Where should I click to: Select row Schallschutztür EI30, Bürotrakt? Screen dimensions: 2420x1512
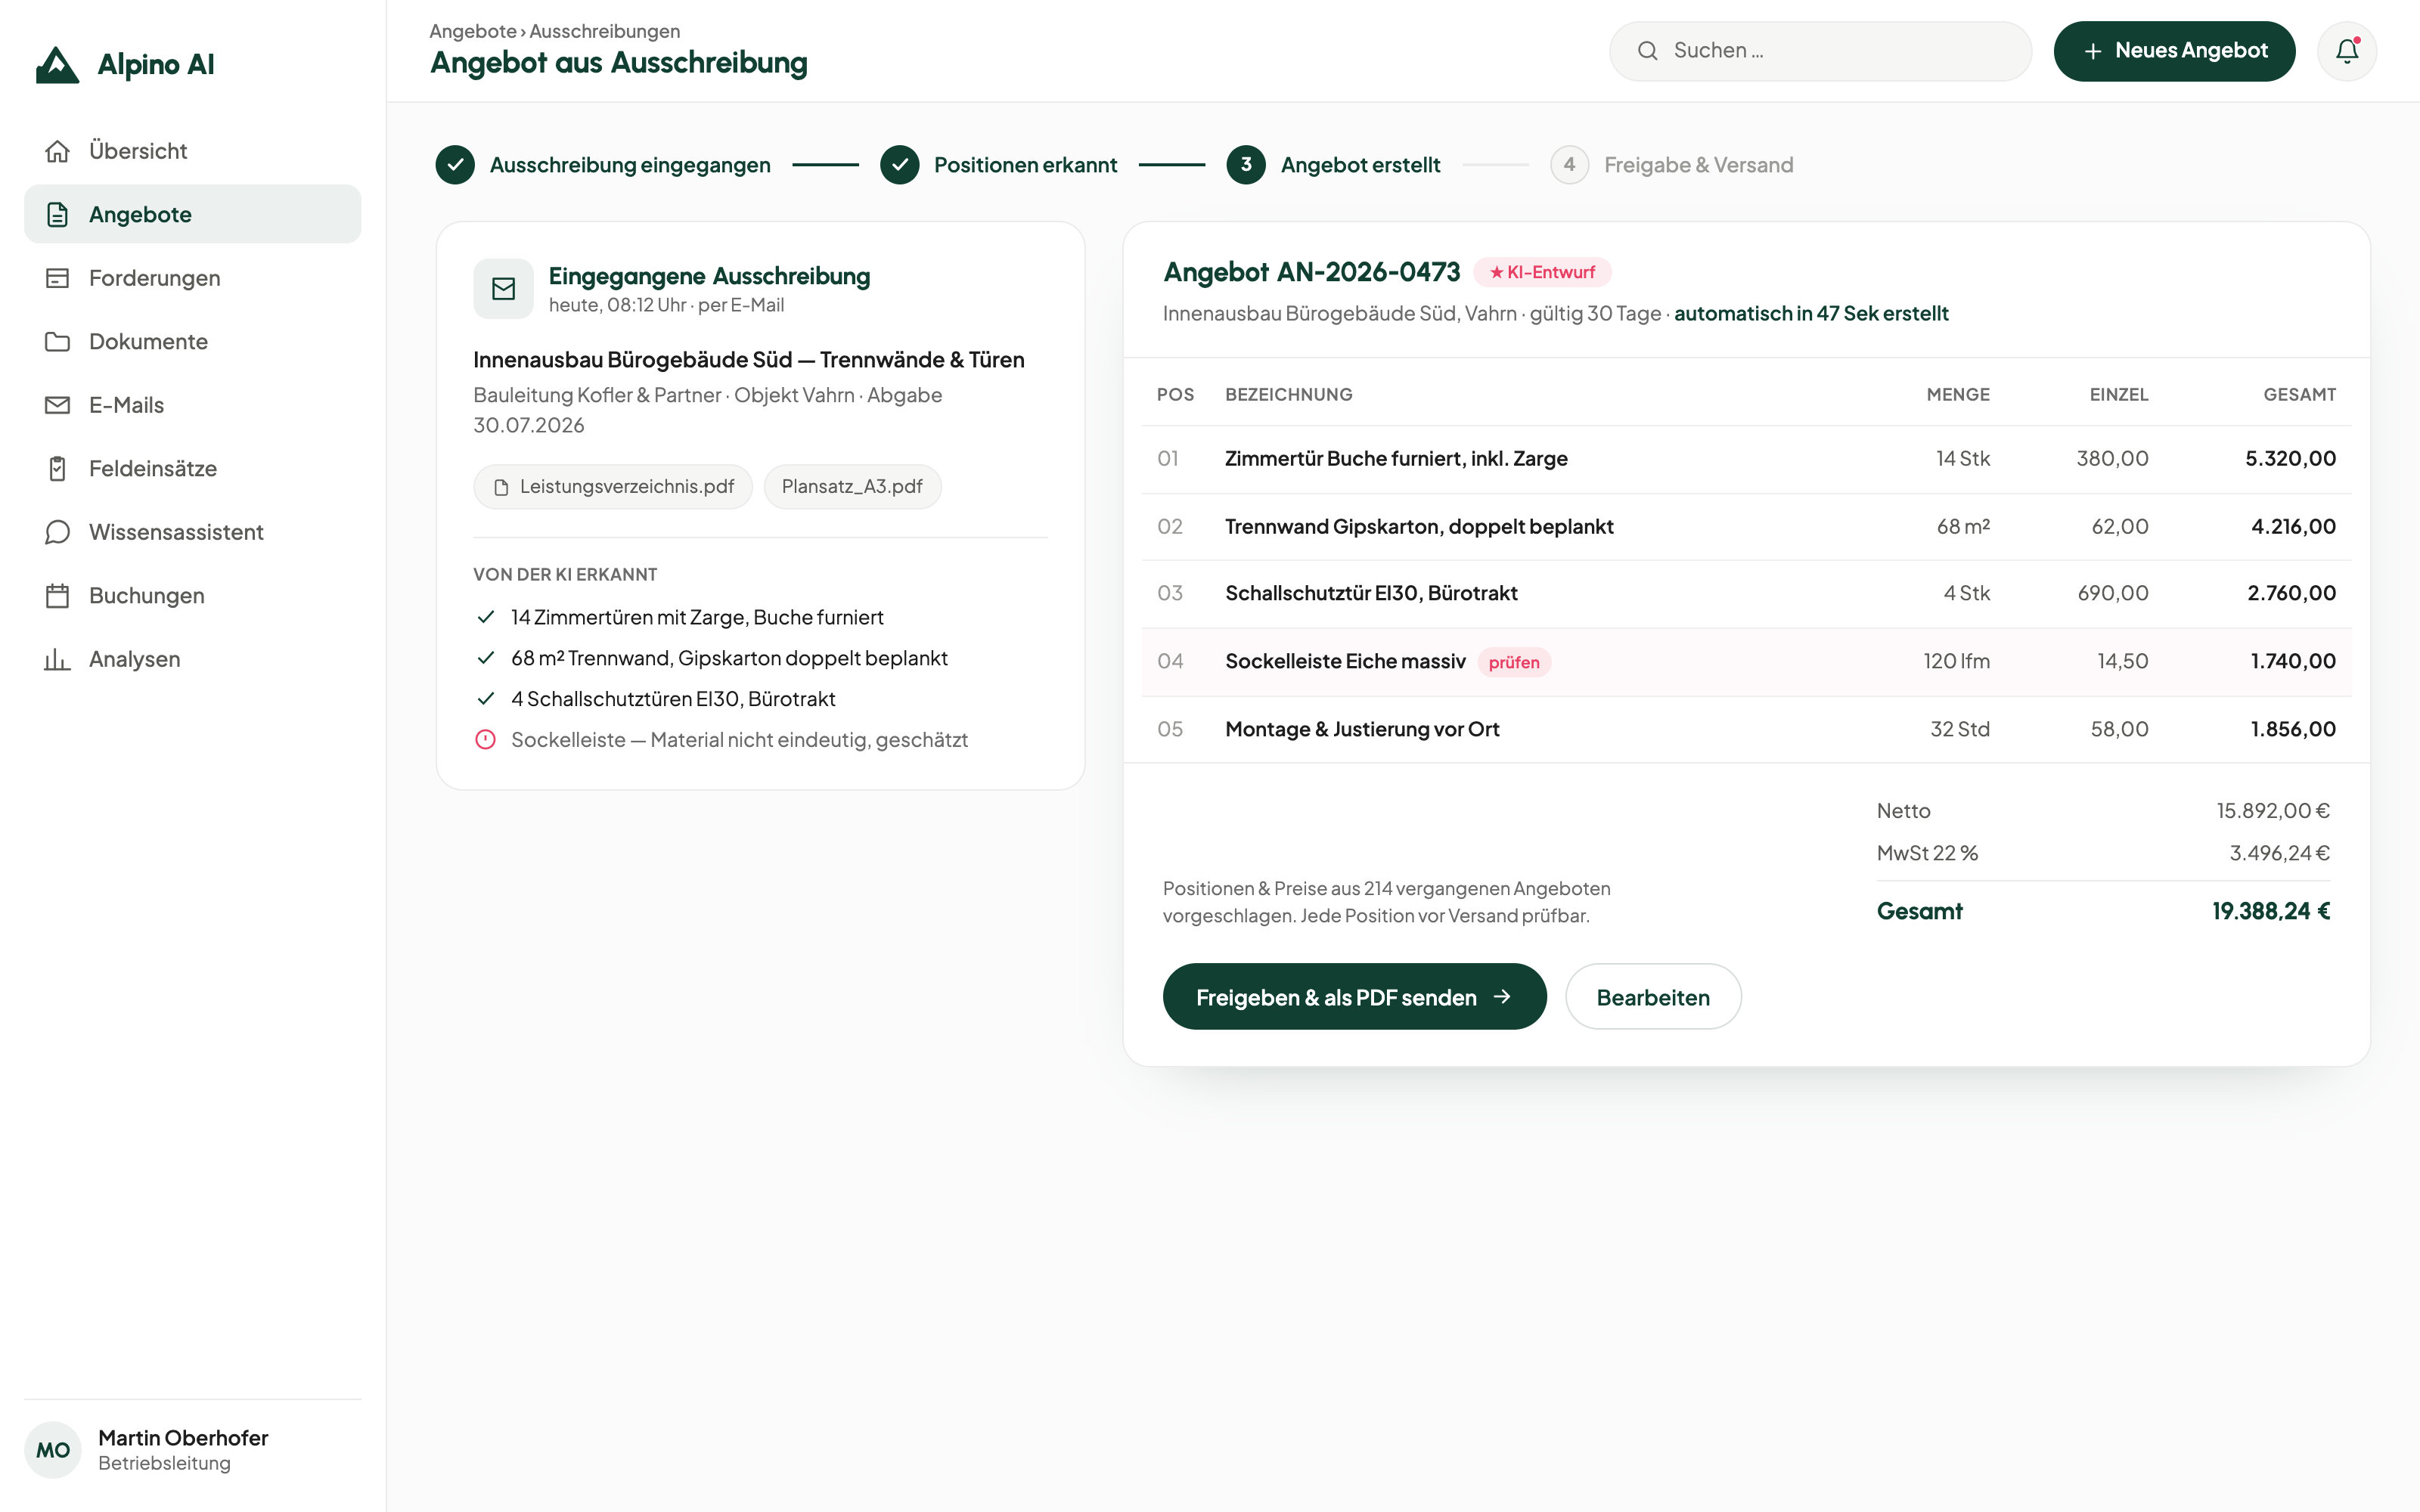1746,594
